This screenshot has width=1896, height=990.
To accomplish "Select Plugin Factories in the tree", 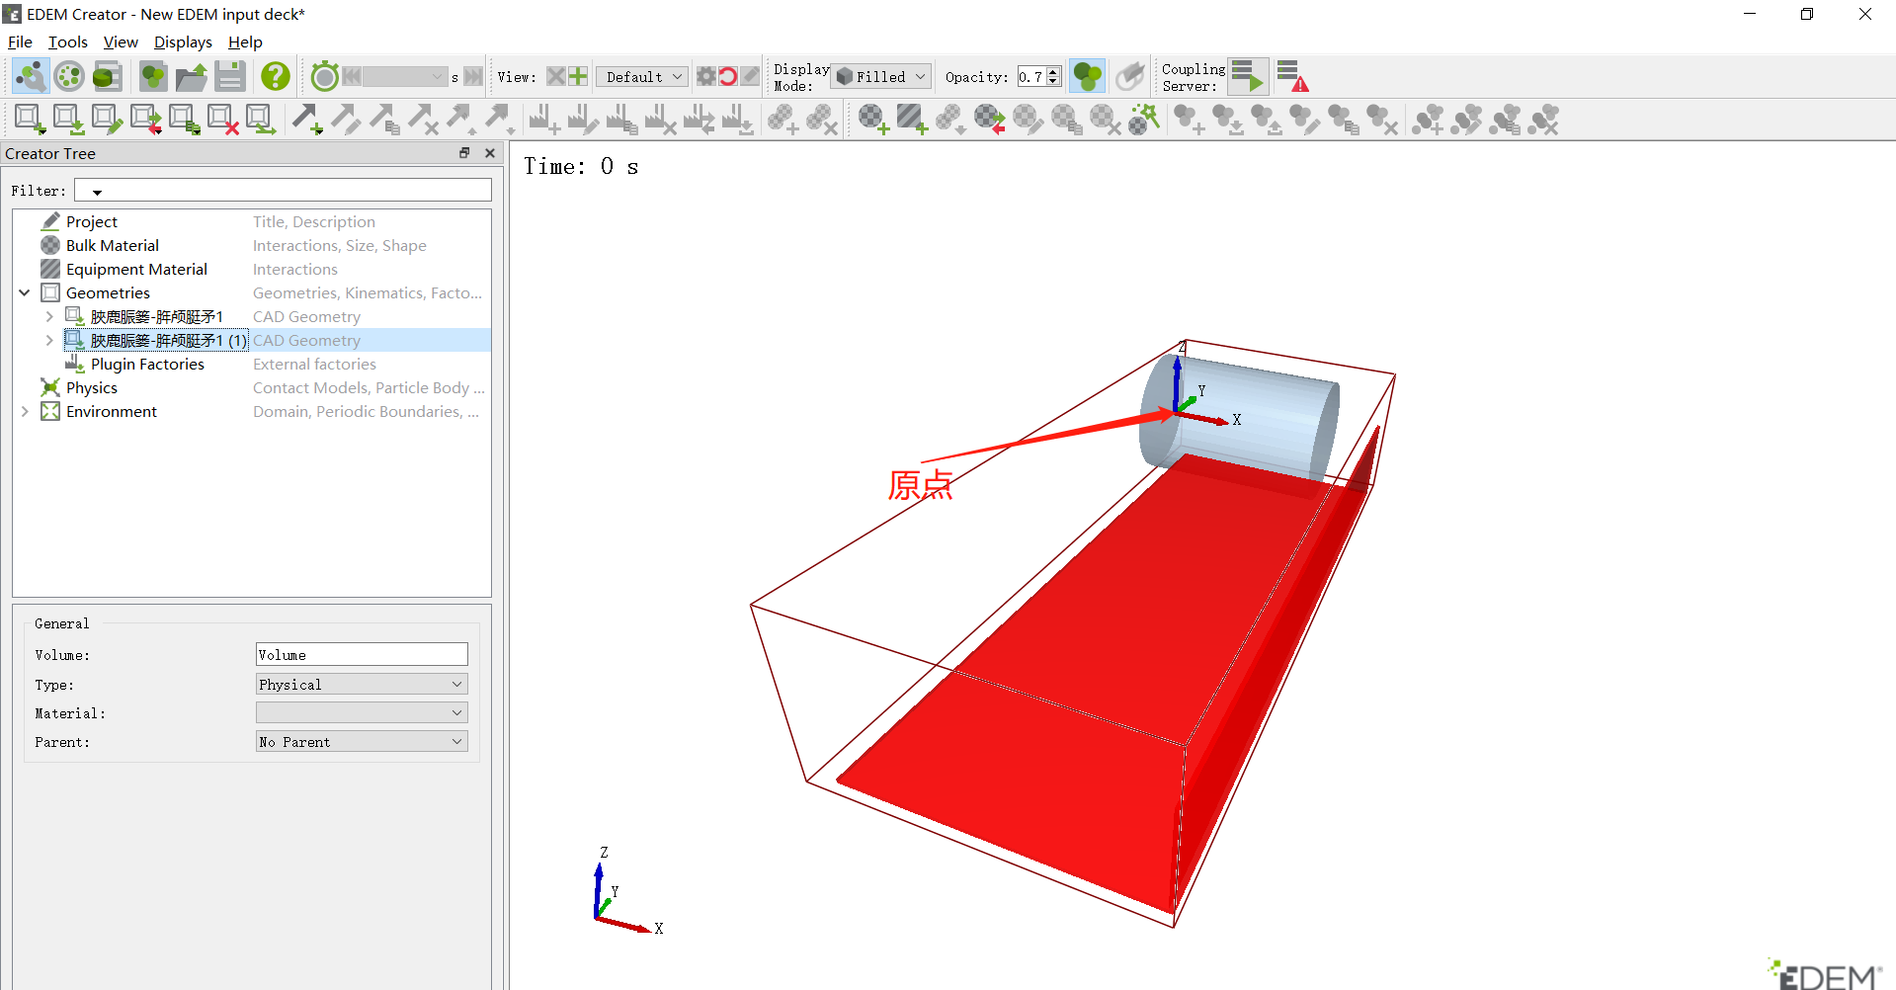I will coord(147,365).
